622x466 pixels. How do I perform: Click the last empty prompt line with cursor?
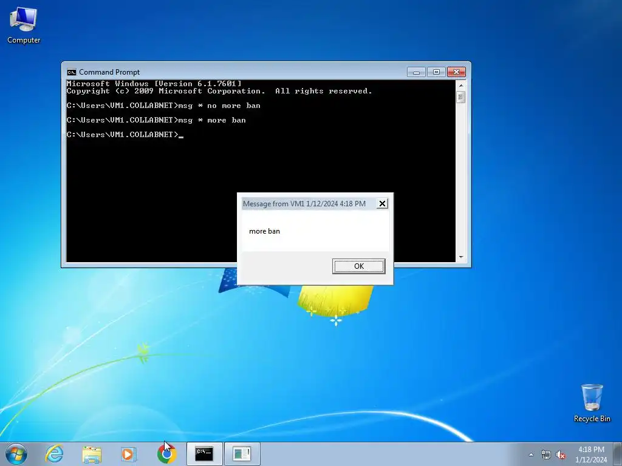[x=125, y=135]
